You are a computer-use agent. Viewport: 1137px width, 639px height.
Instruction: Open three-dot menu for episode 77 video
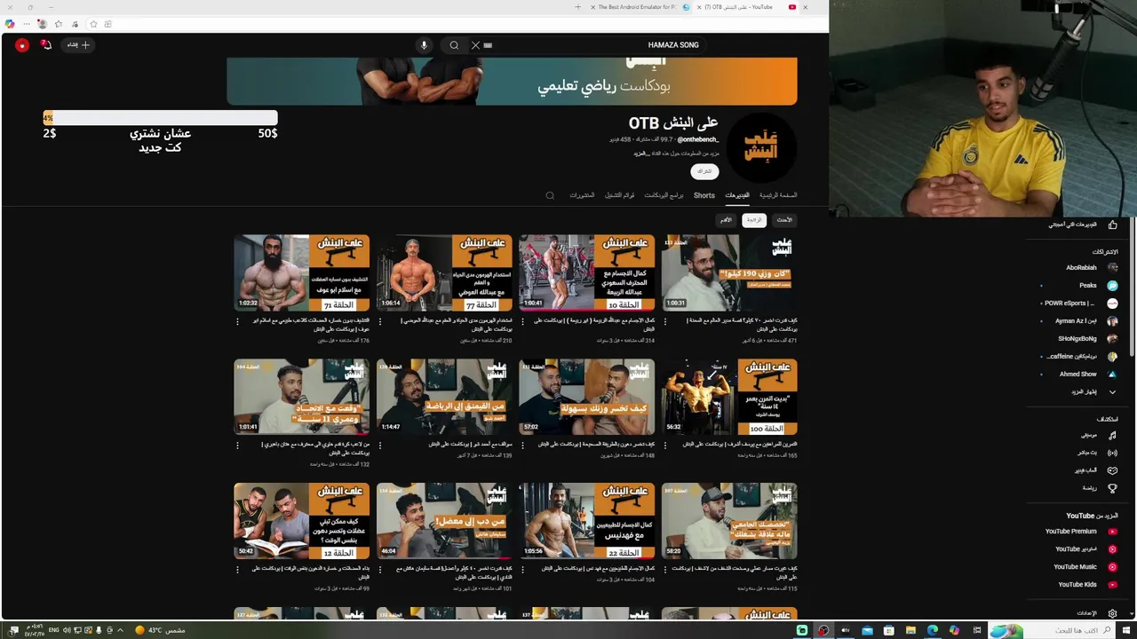tap(380, 321)
